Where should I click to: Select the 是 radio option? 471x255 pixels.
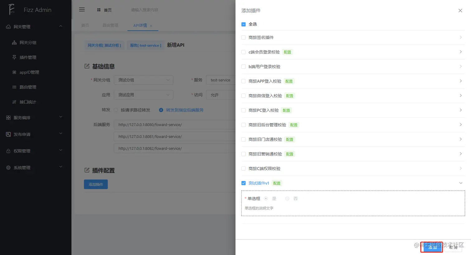(266, 198)
